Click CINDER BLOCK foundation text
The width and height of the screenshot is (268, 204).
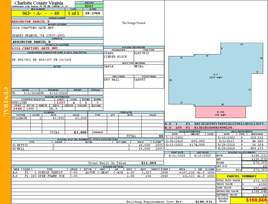click(116, 57)
